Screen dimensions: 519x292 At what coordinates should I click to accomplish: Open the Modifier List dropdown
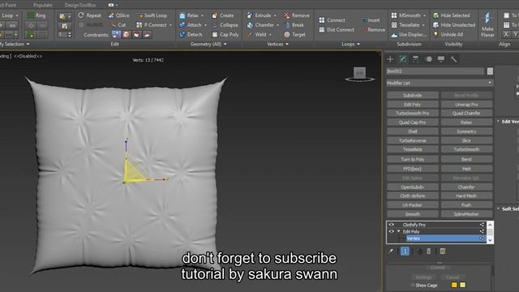[440, 83]
